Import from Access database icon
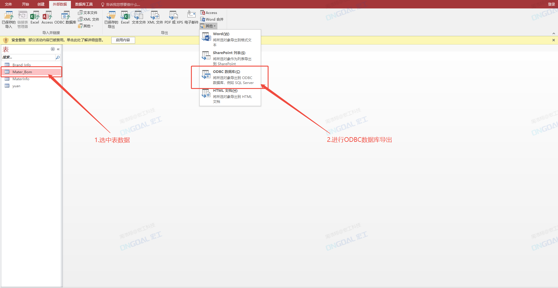The image size is (558, 288). 47,18
